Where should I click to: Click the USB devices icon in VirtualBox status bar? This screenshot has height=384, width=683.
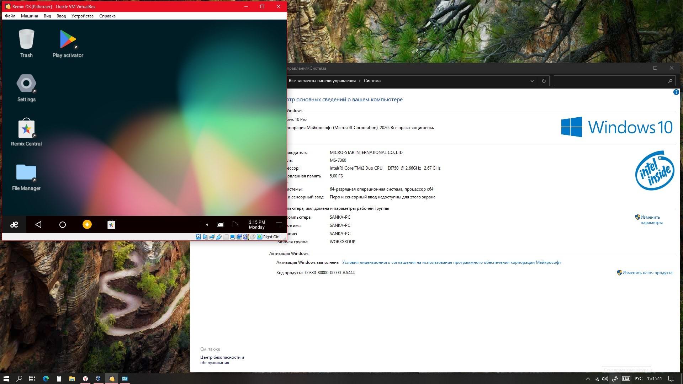click(219, 236)
